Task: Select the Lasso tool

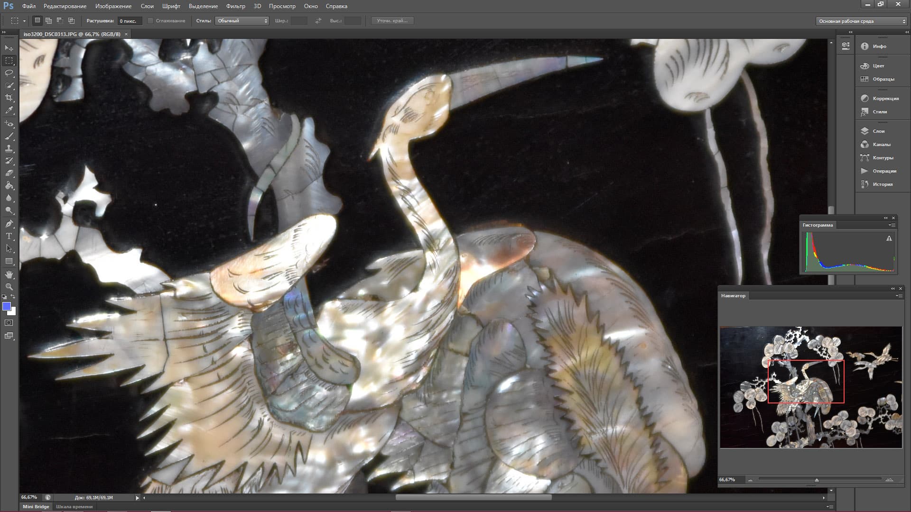Action: point(9,73)
